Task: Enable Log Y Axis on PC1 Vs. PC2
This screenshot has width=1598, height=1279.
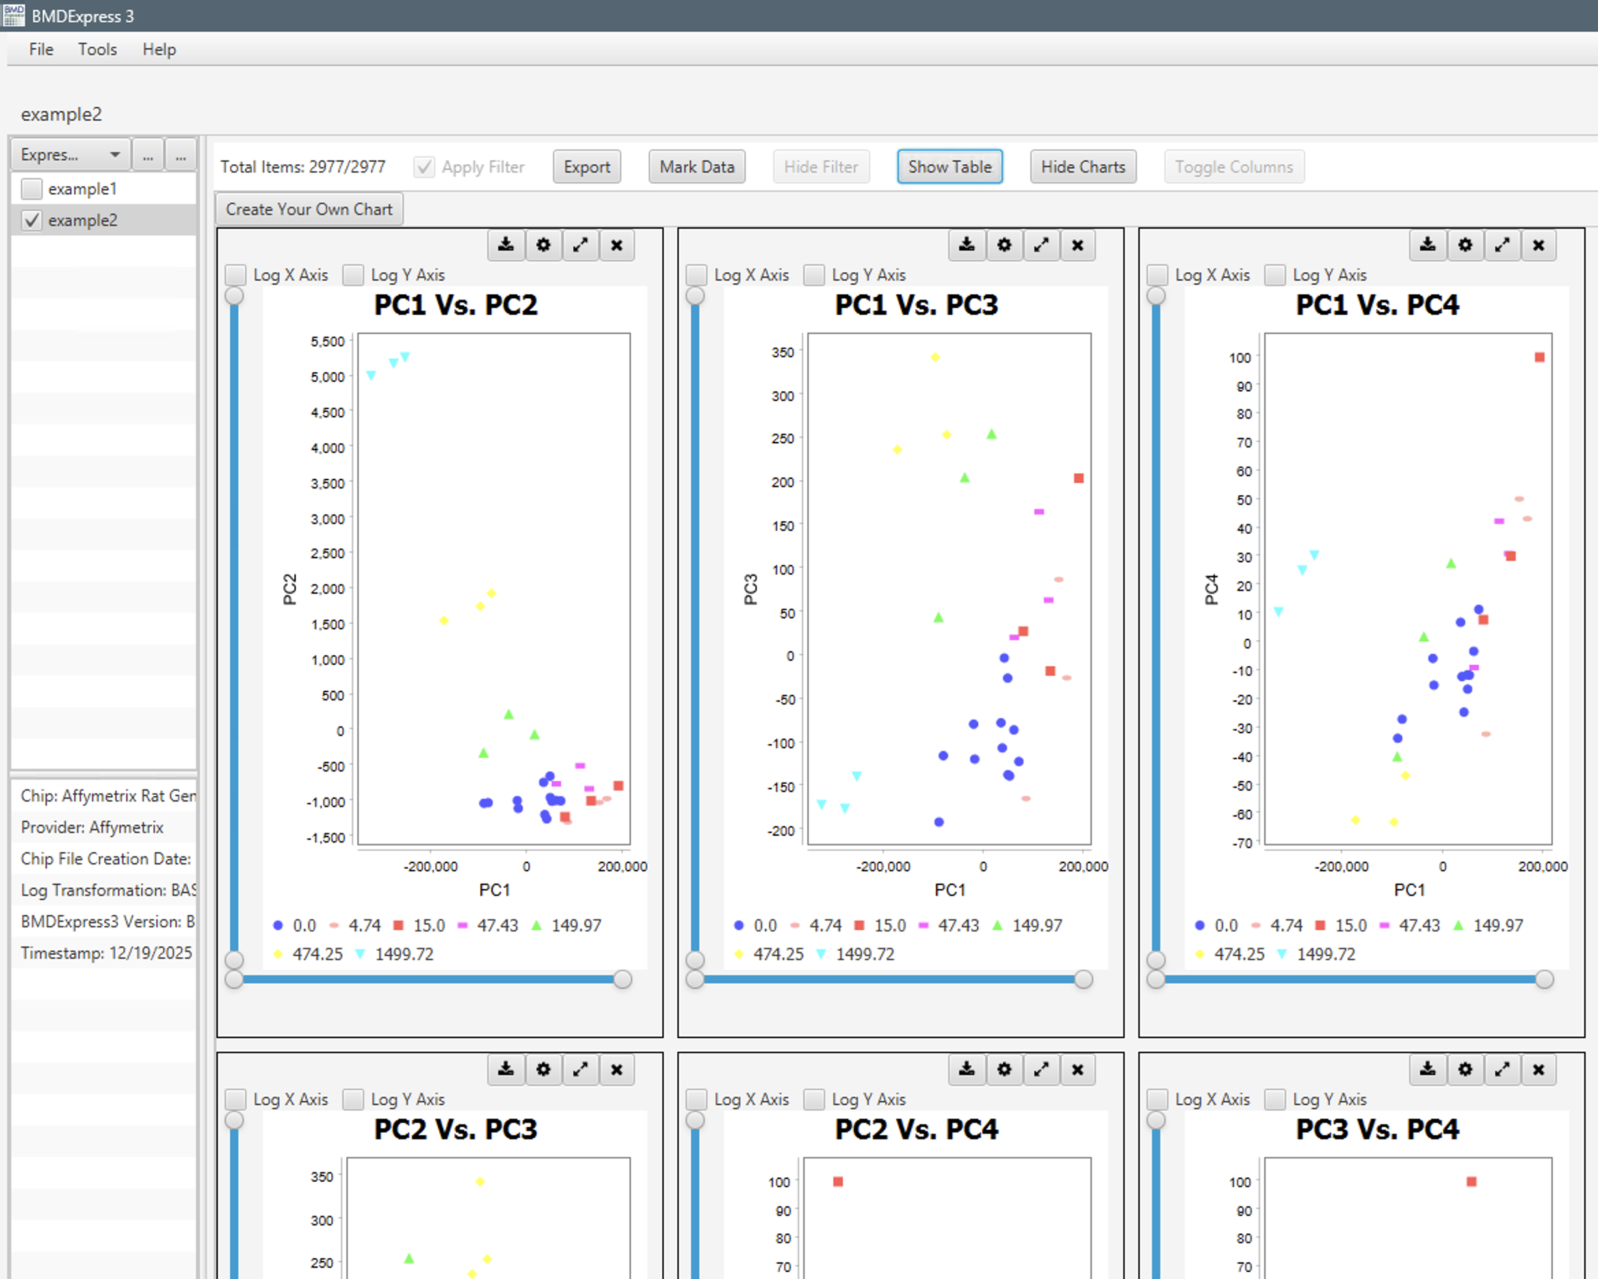Action: pyautogui.click(x=354, y=275)
